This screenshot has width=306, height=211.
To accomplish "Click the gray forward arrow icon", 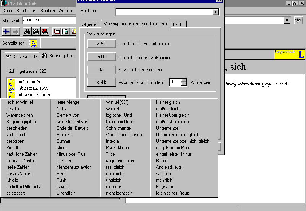I will [15, 32].
